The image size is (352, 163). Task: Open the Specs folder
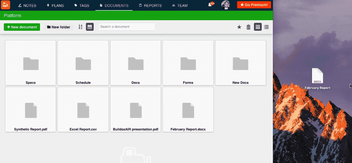[x=30, y=63]
